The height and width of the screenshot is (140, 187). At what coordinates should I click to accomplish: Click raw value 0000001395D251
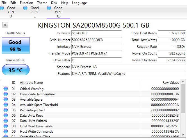(x=165, y=126)
